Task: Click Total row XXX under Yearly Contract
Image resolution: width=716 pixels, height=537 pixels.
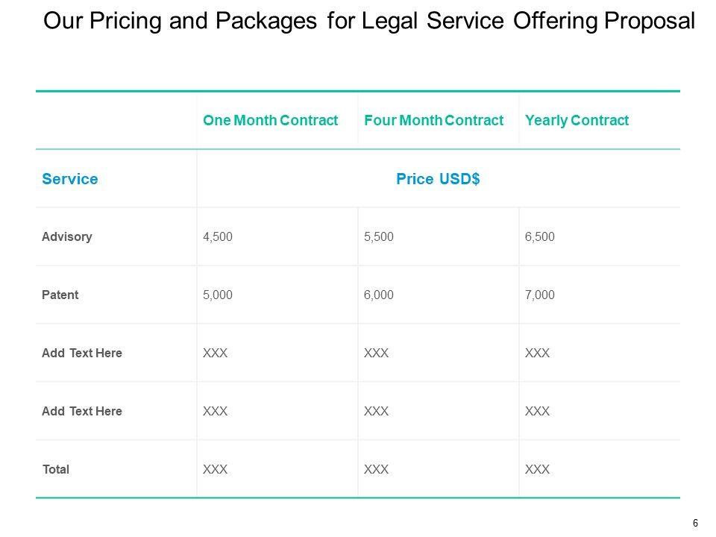Action: tap(538, 469)
